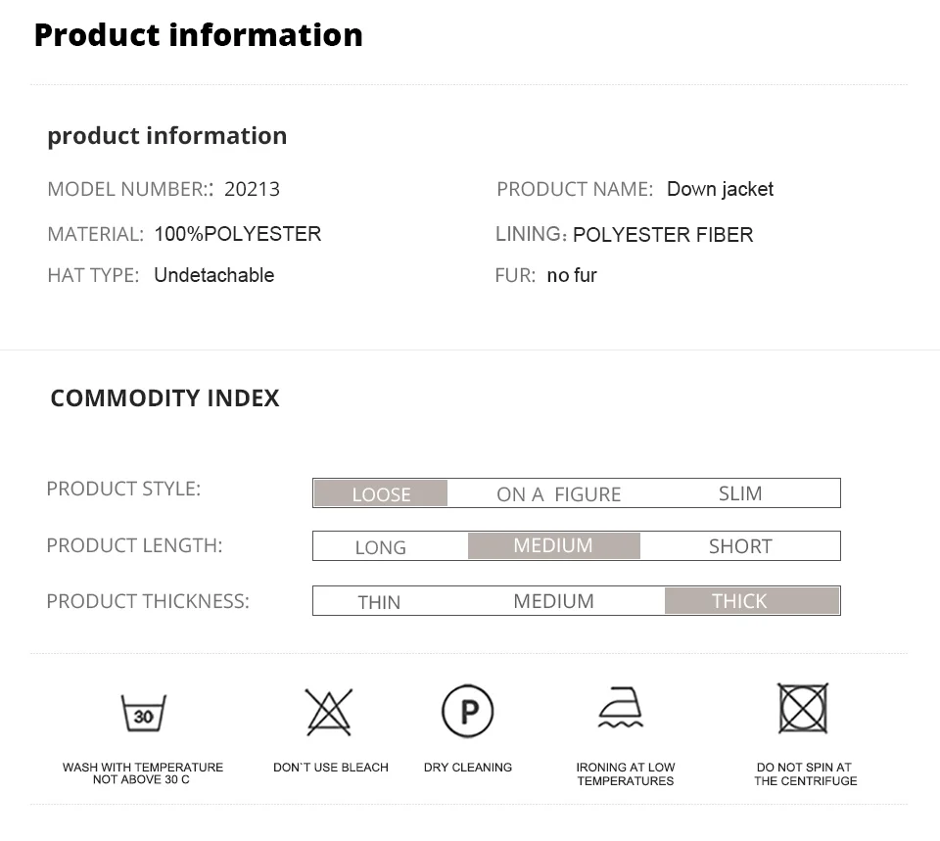Click the highlighted THICK thickness option
Viewport: 940px width, 841px height.
tap(752, 600)
